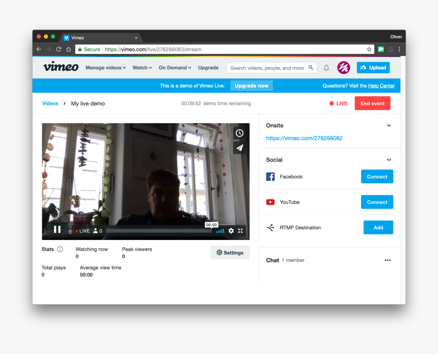
Task: Select the Vimeo browser tab
Action: click(x=101, y=38)
